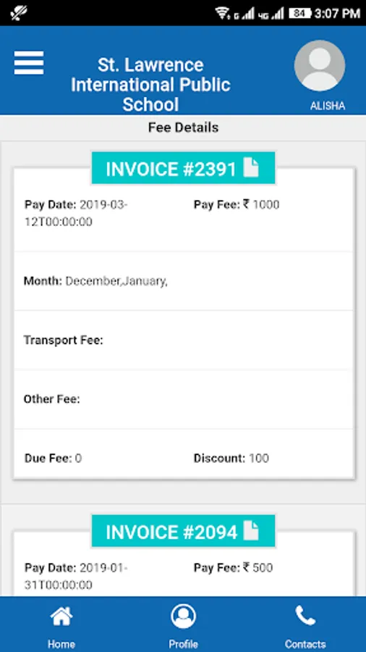The image size is (366, 652).
Task: Select the Transport Fee row
Action: pos(184,340)
